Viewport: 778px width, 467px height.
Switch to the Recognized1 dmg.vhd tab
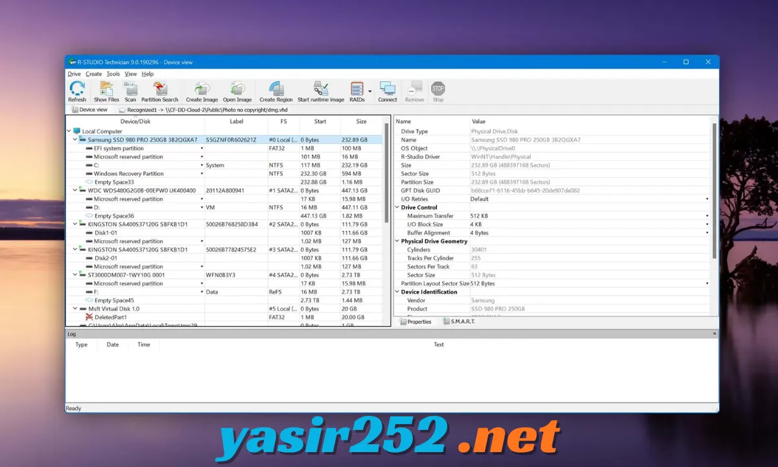(202, 110)
